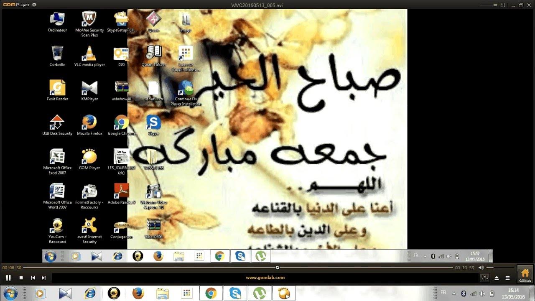Image resolution: width=535 pixels, height=301 pixels.
Task: Click Skype desktop icon in the video
Action: coord(153,125)
